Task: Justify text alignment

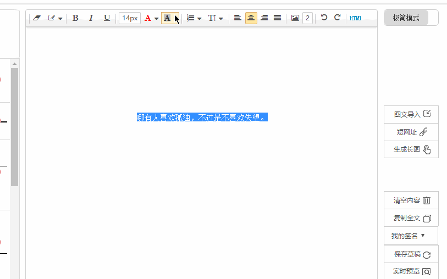Action: point(277,18)
